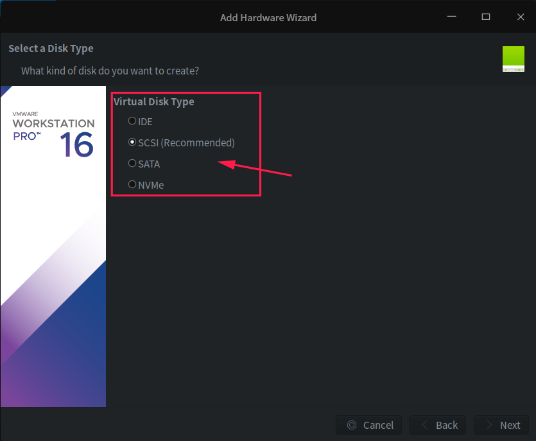Go Back to previous wizard step
The image size is (536, 441).
pyautogui.click(x=438, y=425)
